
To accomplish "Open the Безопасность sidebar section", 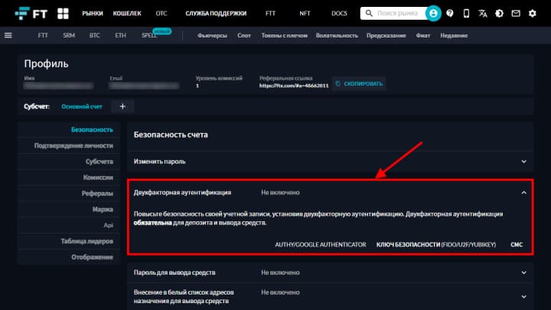I will (x=92, y=129).
